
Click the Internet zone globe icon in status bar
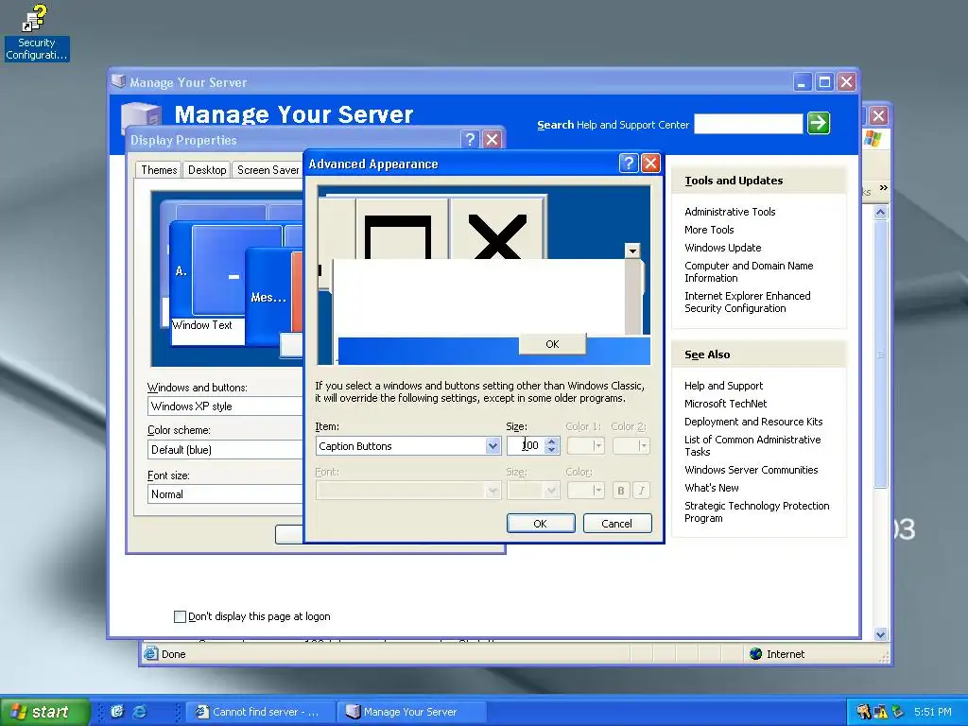[x=755, y=654]
